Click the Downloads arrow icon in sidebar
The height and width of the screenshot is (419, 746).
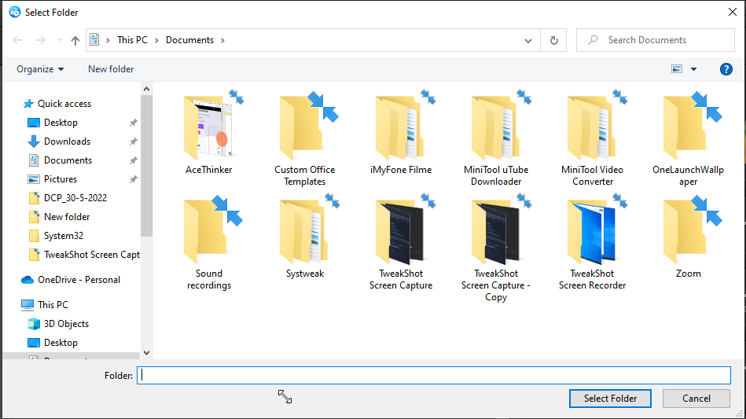34,142
